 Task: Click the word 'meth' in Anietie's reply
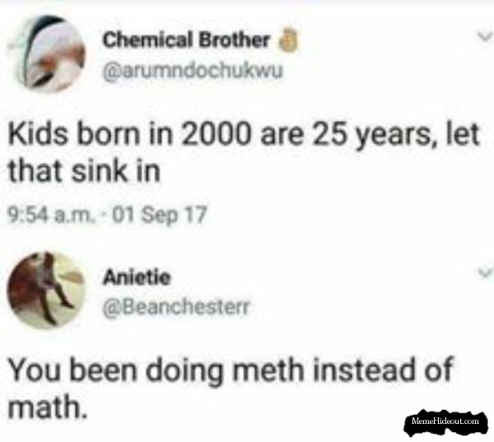tap(268, 370)
